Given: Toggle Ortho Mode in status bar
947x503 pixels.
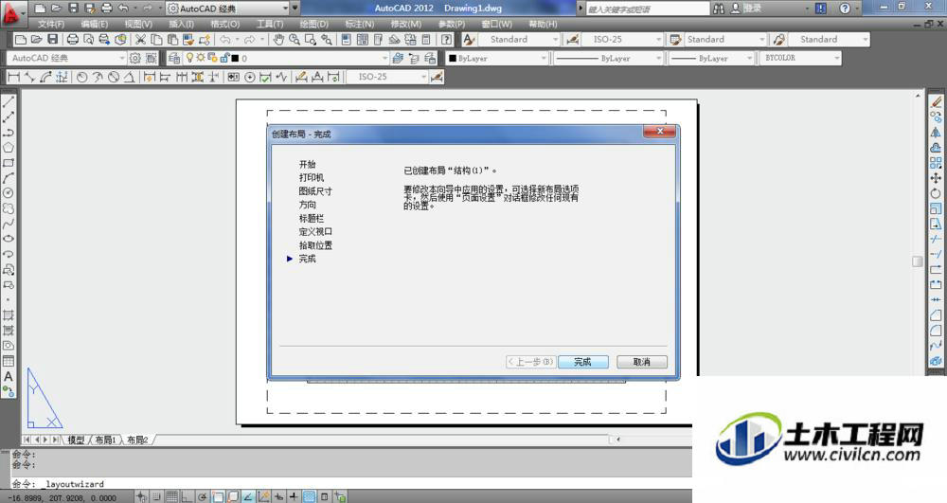Looking at the screenshot, I should tap(187, 496).
